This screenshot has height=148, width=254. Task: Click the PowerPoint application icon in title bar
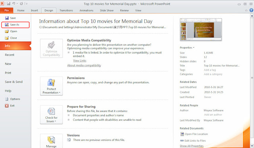(2, 4)
